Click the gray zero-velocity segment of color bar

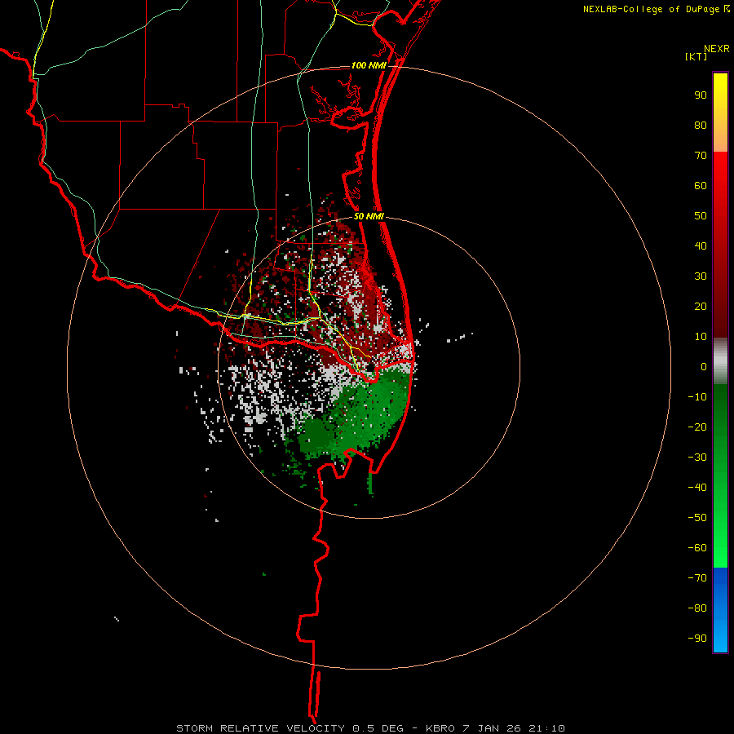[x=720, y=361]
